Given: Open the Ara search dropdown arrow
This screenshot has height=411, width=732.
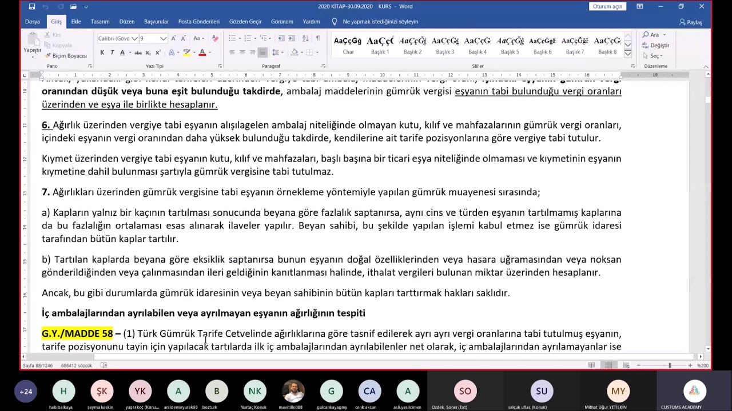Looking at the screenshot, I should [x=665, y=35].
